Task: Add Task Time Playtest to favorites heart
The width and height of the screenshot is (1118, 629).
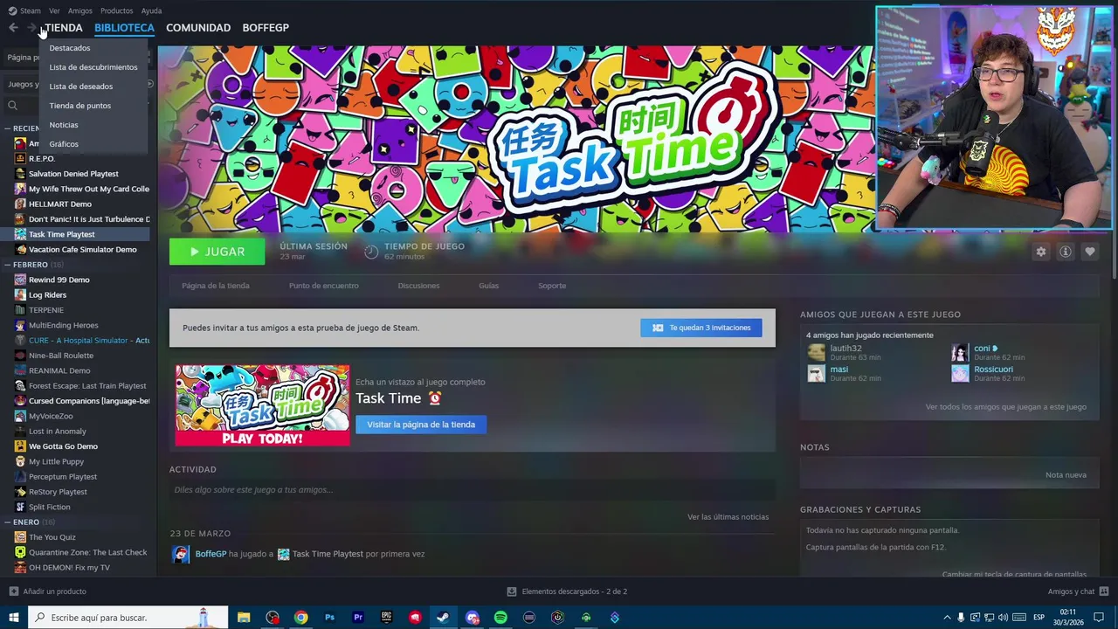Action: (x=1089, y=252)
